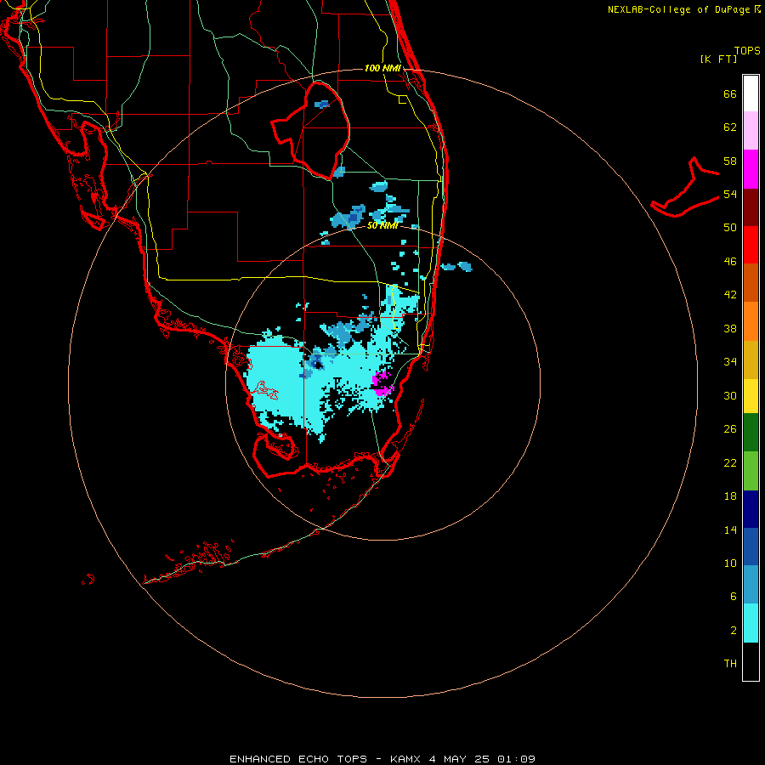This screenshot has height=765, width=765.
Task: Click the legend value 66
Action: pos(730,94)
